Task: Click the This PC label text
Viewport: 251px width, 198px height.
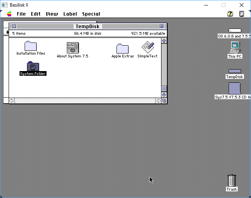Action: (235, 57)
